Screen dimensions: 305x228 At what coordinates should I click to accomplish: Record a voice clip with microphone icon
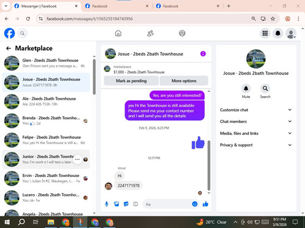107,204
